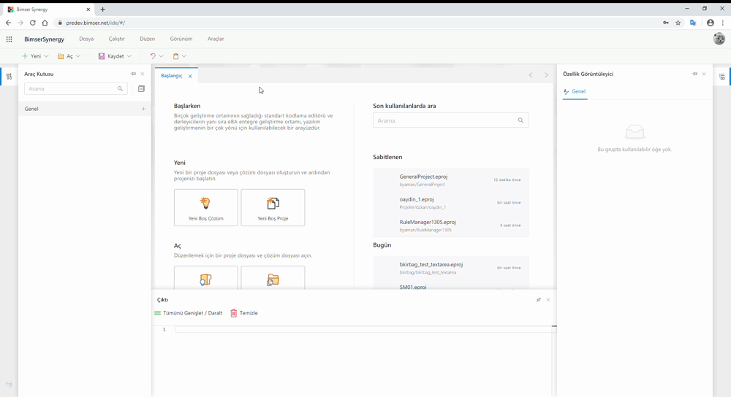Select the Genel tab in properties
731x397 pixels.
(x=575, y=91)
